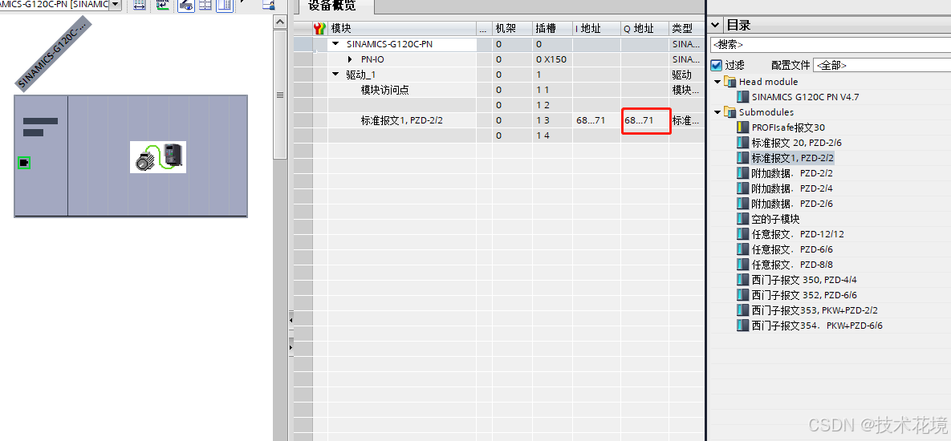This screenshot has width=951, height=441.
Task: Click the 类型 column header
Action: coord(686,29)
